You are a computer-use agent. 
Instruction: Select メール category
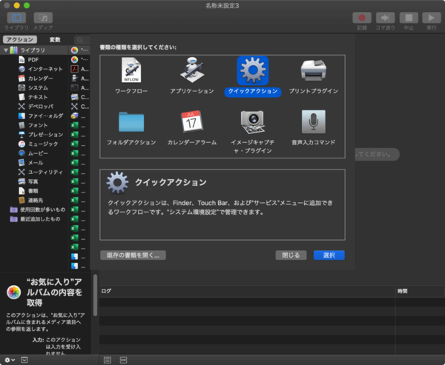pyautogui.click(x=34, y=162)
